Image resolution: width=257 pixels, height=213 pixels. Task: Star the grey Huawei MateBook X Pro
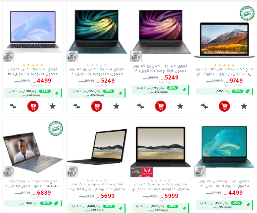[x=180, y=106]
